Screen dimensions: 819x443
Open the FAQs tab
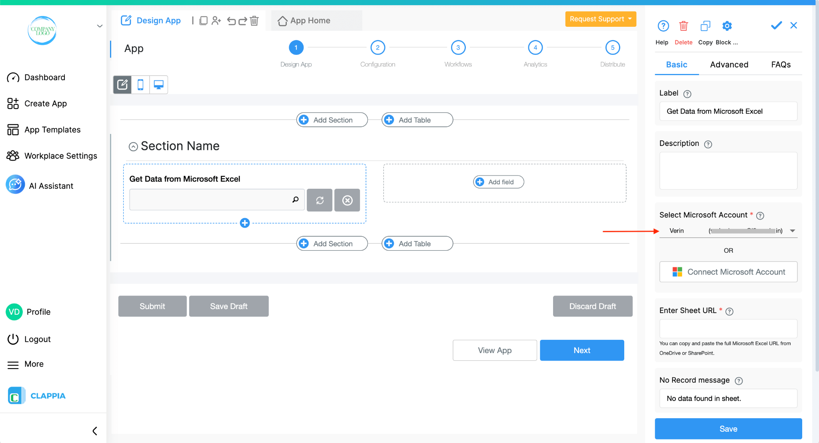tap(781, 65)
